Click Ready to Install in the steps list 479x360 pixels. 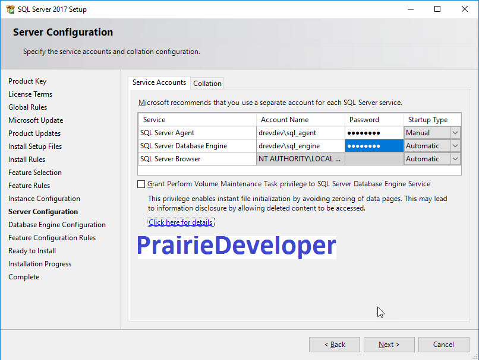pos(31,251)
